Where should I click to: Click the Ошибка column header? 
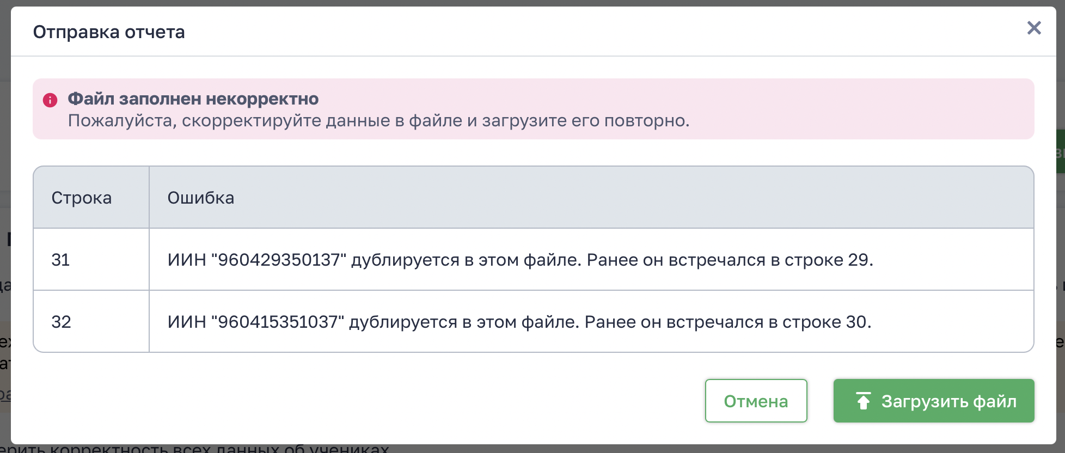[x=200, y=198]
